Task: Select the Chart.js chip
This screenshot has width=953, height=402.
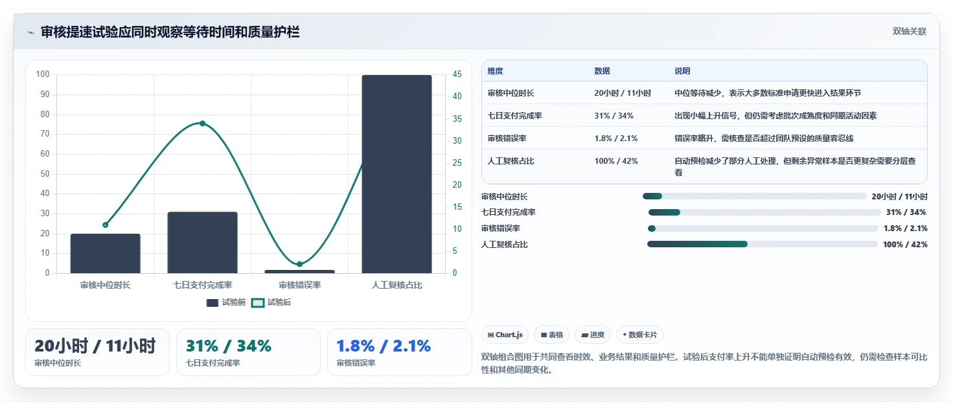Action: pyautogui.click(x=505, y=335)
